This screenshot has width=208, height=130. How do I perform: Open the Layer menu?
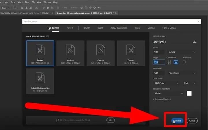[6, 2]
